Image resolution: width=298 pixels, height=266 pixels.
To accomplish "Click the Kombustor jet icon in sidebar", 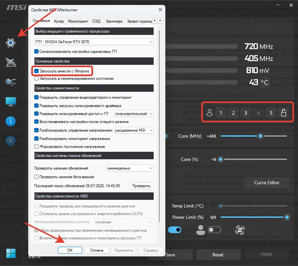I will [11, 62].
